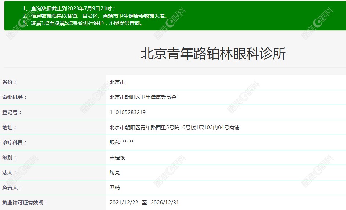This screenshot has height=210, width=346.
Task: Click the 登记号 label
Action: point(12,112)
